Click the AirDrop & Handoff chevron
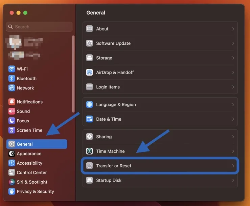Screen dimensions: 250x206 point(233,73)
